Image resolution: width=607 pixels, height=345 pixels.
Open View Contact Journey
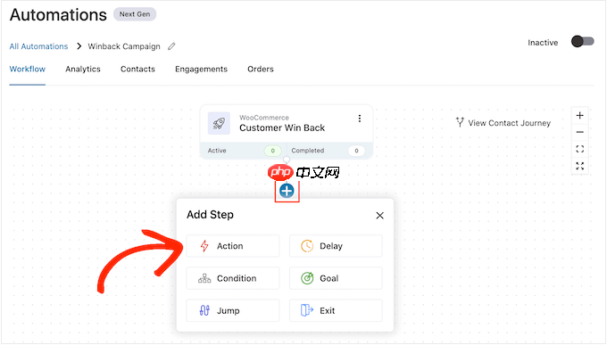tap(503, 123)
